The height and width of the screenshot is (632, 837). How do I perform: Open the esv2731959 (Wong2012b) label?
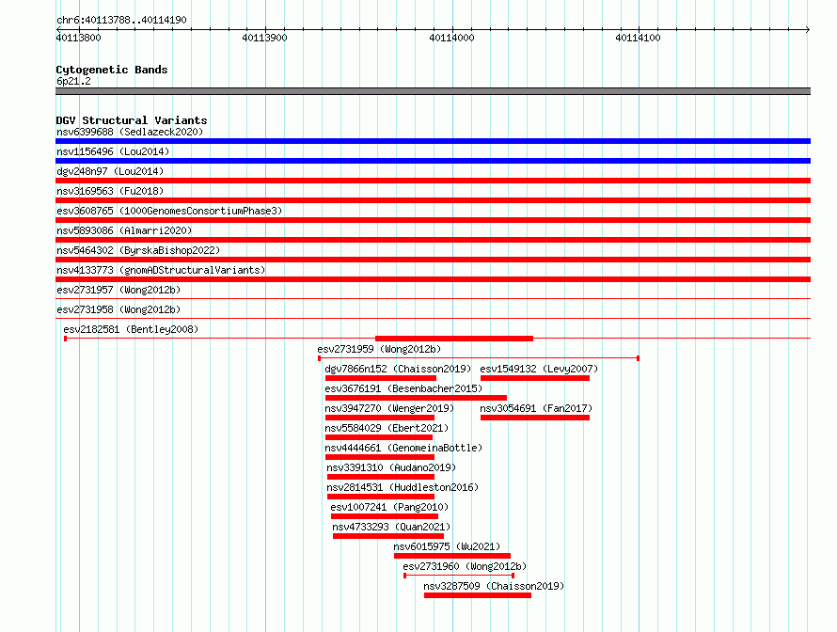click(379, 349)
